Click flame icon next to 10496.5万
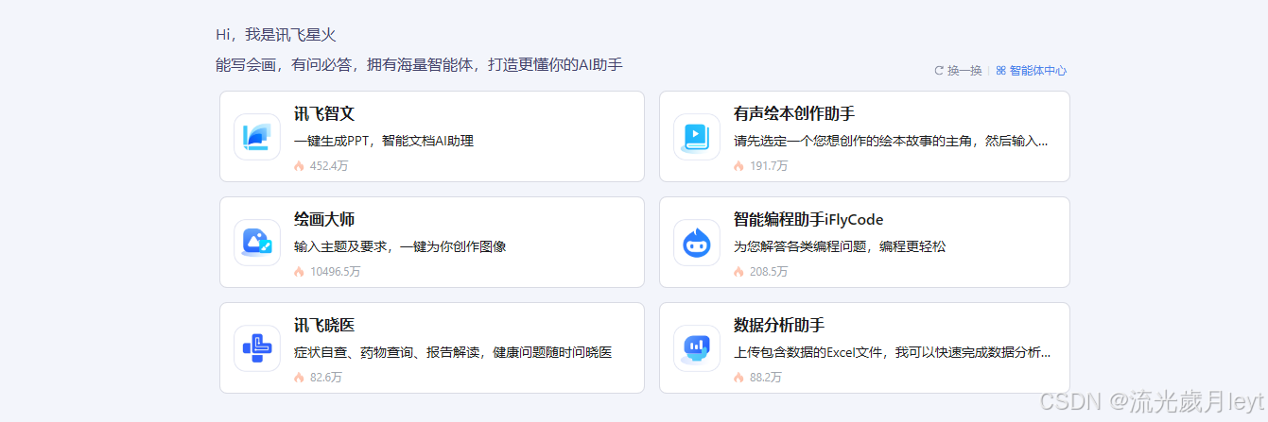1268x422 pixels. pyautogui.click(x=299, y=271)
